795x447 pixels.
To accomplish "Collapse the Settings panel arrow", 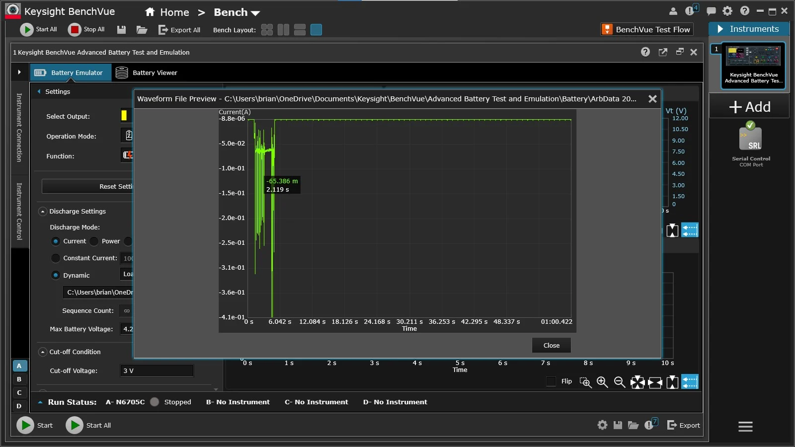I will [x=39, y=91].
